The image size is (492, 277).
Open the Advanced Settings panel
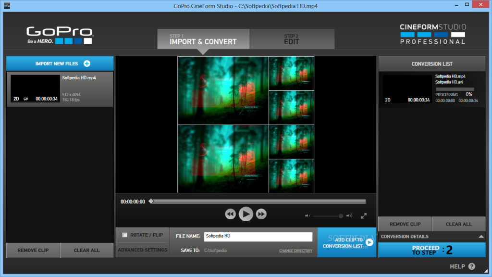click(142, 250)
